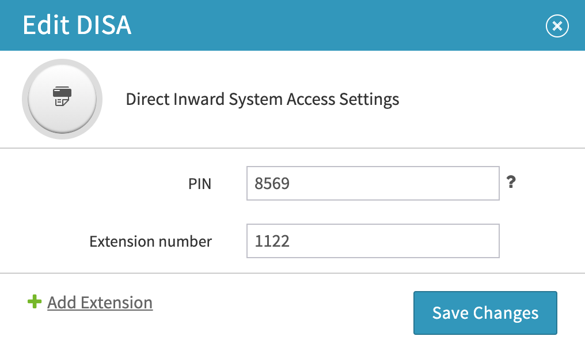585x351 pixels.
Task: Click the Edit DISA title text
Action: (x=77, y=25)
